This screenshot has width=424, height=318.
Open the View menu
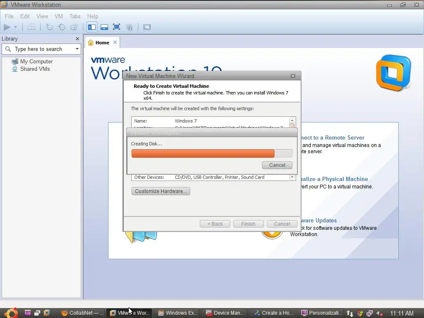pos(42,16)
